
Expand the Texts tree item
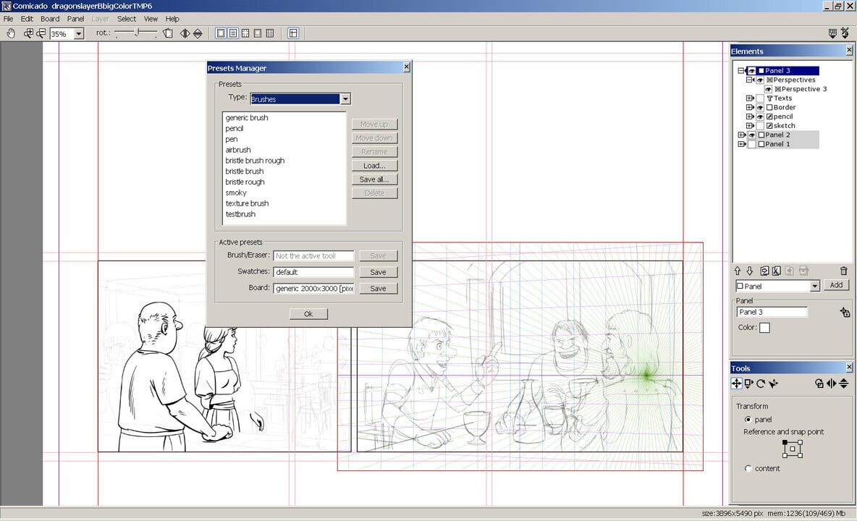pyautogui.click(x=750, y=98)
